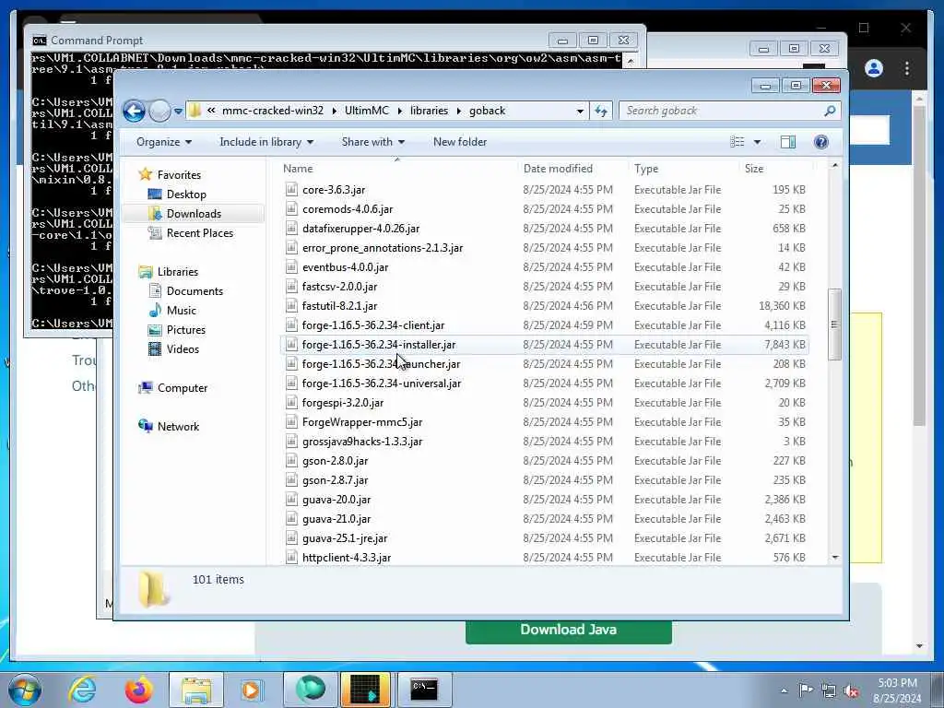Screen dimensions: 944x708
Task: Select guava-20.0.jar file
Action: click(x=336, y=500)
